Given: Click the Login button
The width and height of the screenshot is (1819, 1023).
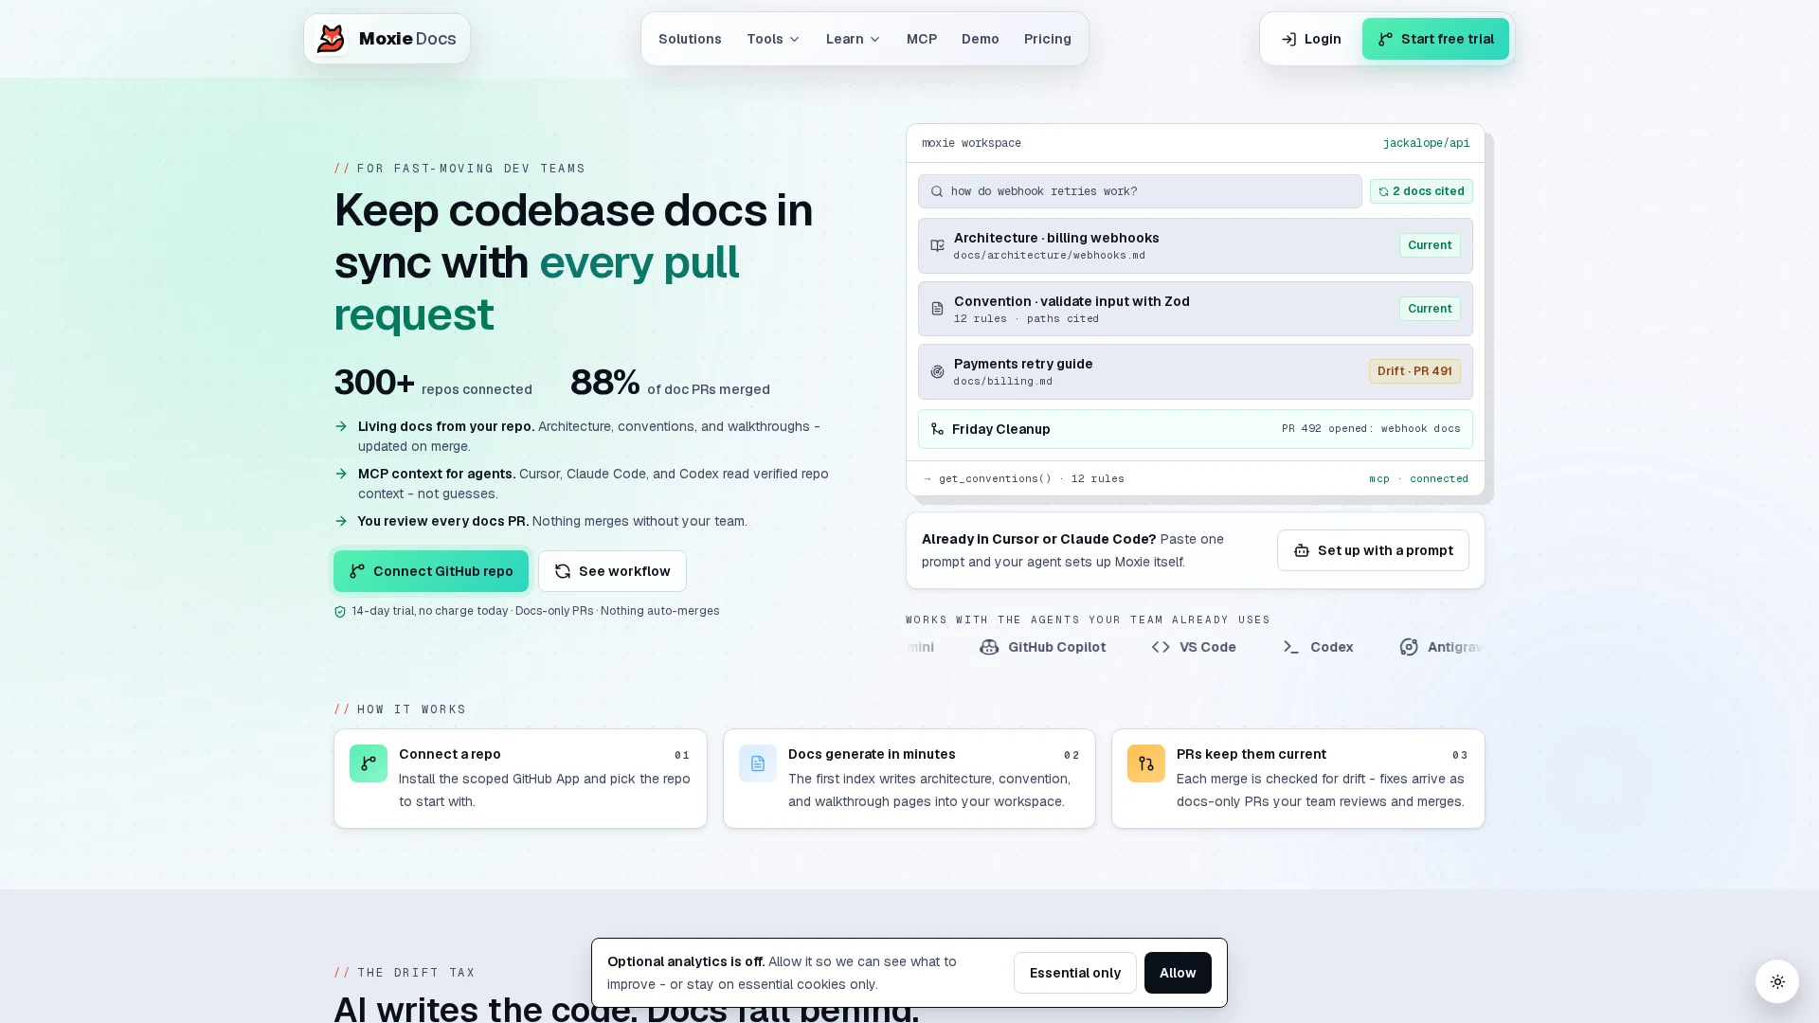Looking at the screenshot, I should 1311,39.
